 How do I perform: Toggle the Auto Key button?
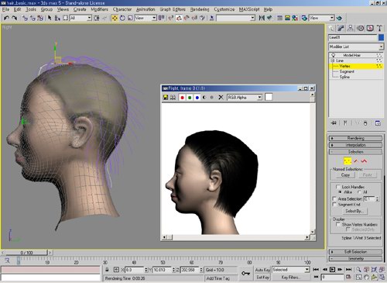click(262, 270)
